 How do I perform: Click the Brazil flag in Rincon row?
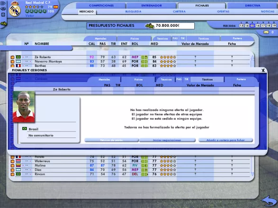click(18, 174)
